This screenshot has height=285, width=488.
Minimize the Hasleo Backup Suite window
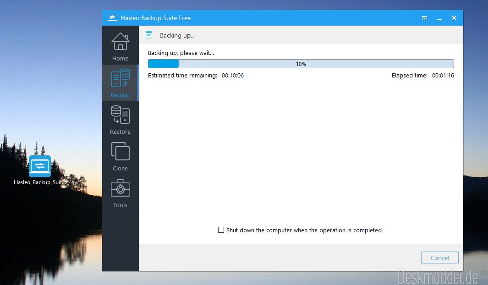[439, 18]
